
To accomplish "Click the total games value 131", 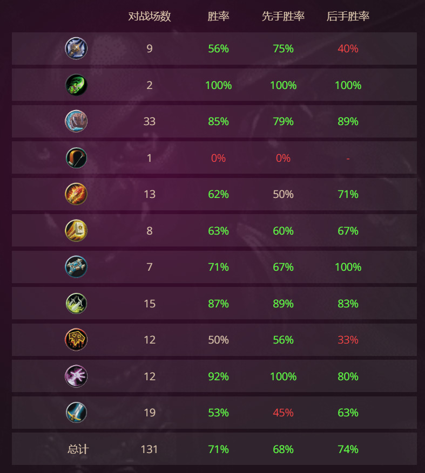I will pos(150,449).
